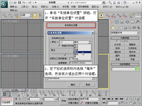
Task: Open the 渲染(R) menu
Action: (x=95, y=7)
